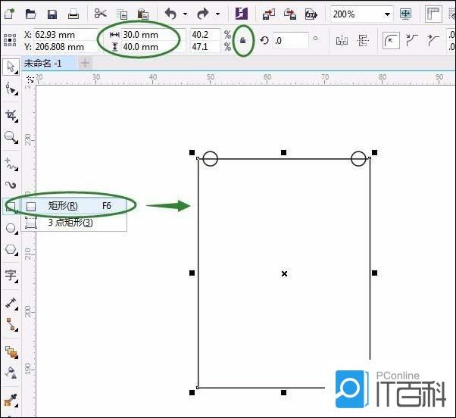The height and width of the screenshot is (418, 456).
Task: Select the chamfered corner option
Action: [x=433, y=40]
